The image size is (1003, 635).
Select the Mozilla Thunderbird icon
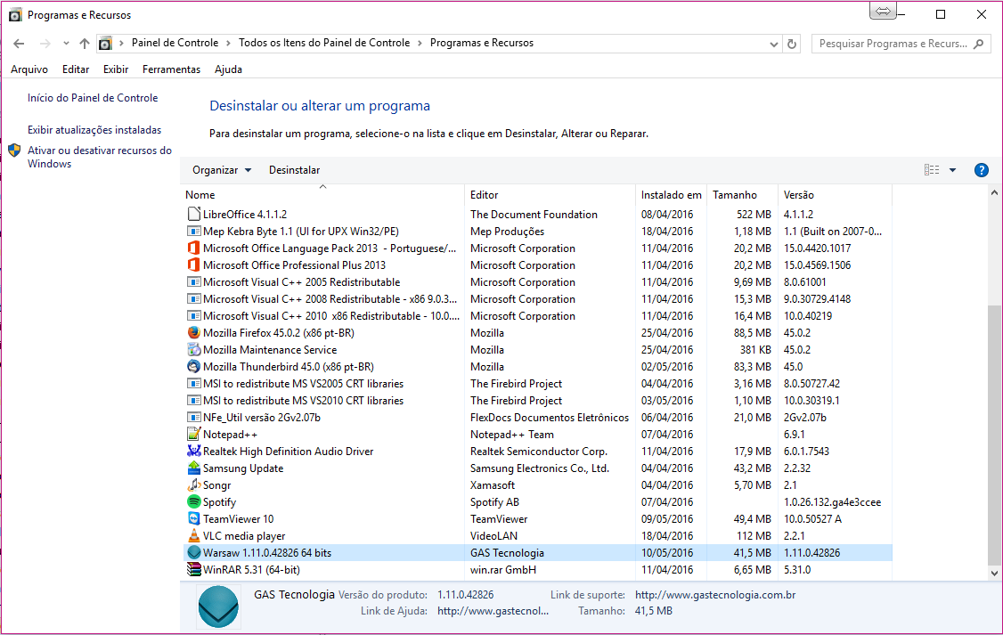pyautogui.click(x=194, y=367)
